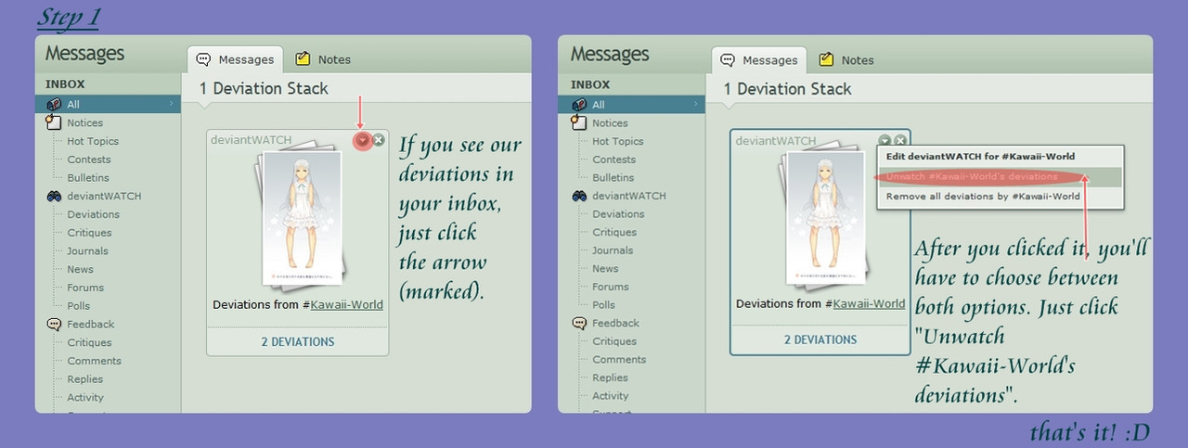Select Notices label in the screenshot without the menu

(x=84, y=122)
